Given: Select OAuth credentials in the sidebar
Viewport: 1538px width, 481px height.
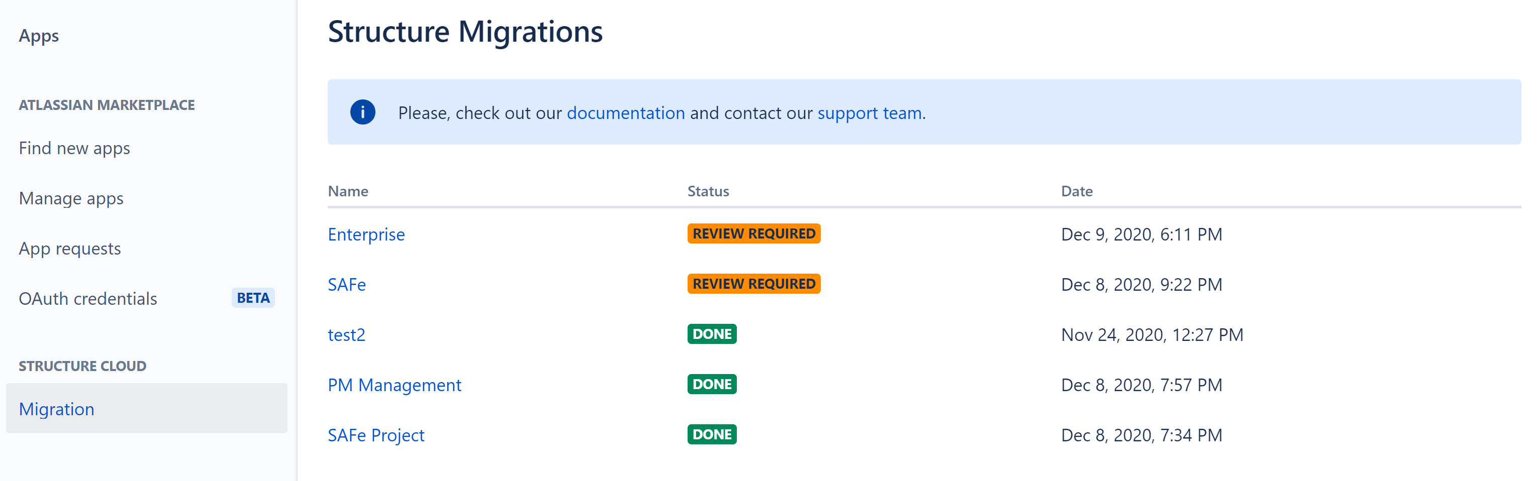Looking at the screenshot, I should 88,298.
